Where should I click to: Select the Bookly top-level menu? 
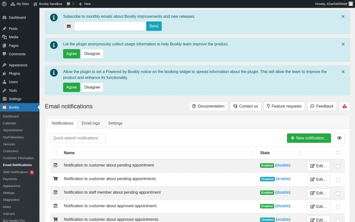click(20, 107)
